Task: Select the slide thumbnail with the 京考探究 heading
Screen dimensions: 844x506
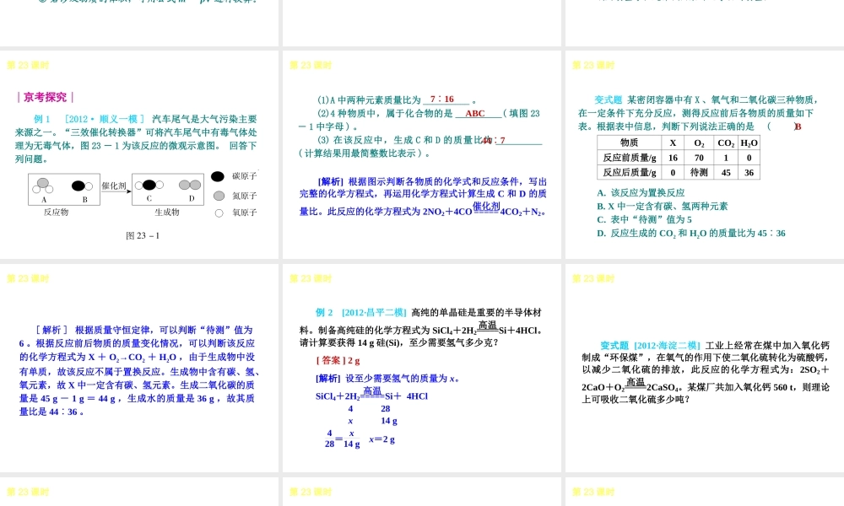Action: pos(139,155)
